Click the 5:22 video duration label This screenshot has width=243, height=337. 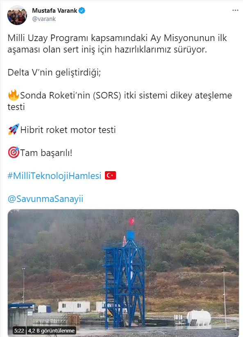pyautogui.click(x=19, y=330)
